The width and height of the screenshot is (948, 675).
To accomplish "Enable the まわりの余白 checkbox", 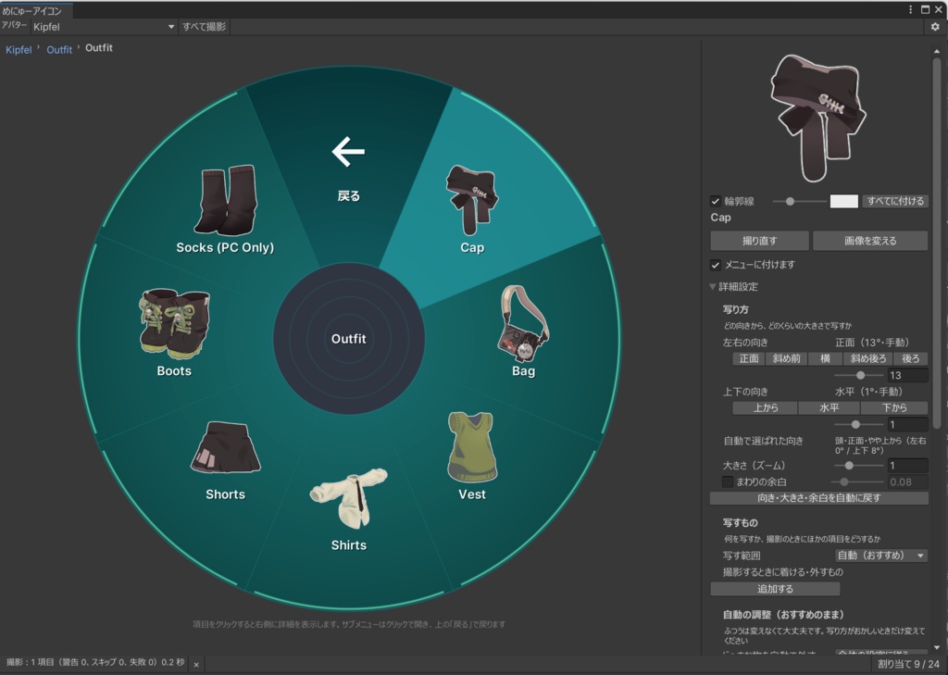I will point(728,482).
